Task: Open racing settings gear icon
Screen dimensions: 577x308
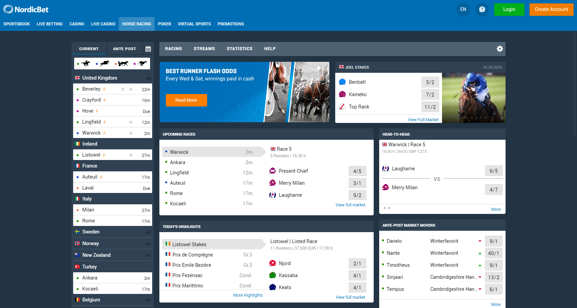Action: pos(500,49)
